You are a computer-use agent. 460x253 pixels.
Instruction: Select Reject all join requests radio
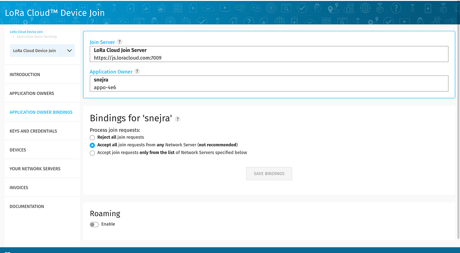(x=92, y=138)
